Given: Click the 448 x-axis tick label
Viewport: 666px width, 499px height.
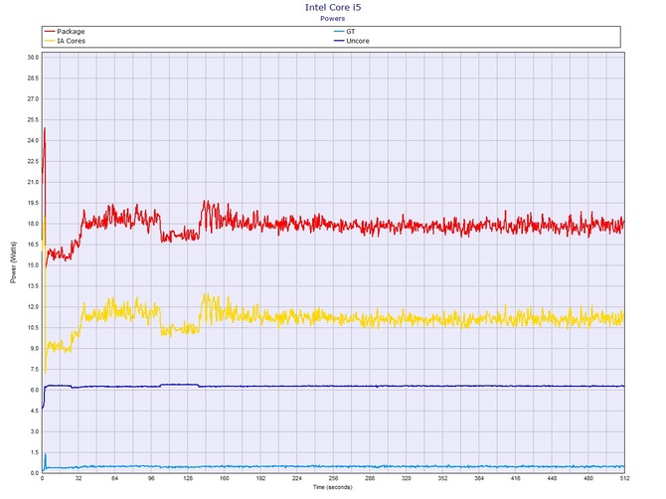Looking at the screenshot, I should [x=552, y=478].
